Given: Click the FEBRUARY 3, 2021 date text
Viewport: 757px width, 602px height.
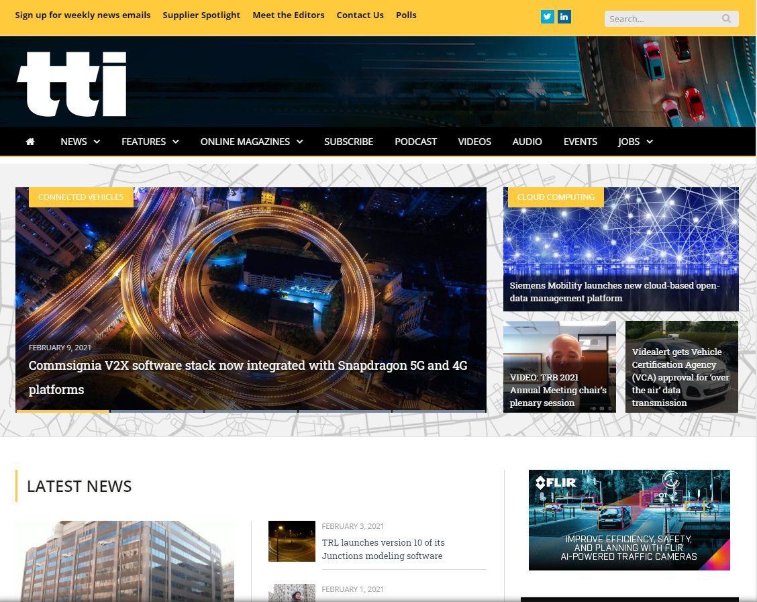Looking at the screenshot, I should [x=353, y=526].
